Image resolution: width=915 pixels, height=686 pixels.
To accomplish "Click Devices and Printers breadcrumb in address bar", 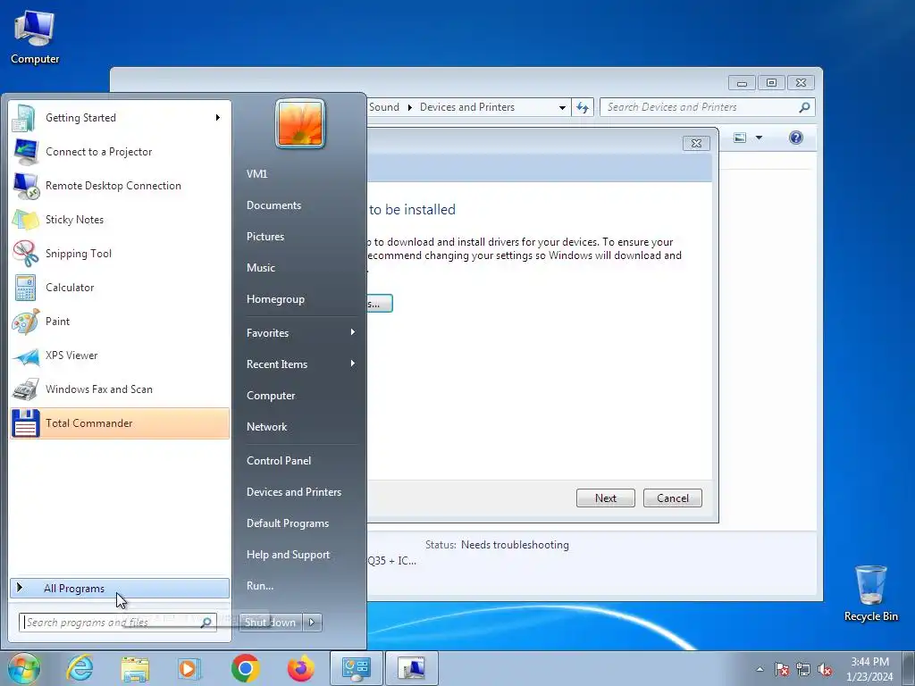I will pos(466,107).
